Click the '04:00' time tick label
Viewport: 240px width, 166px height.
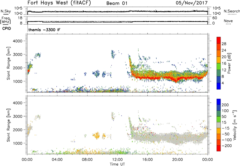coord(57,160)
